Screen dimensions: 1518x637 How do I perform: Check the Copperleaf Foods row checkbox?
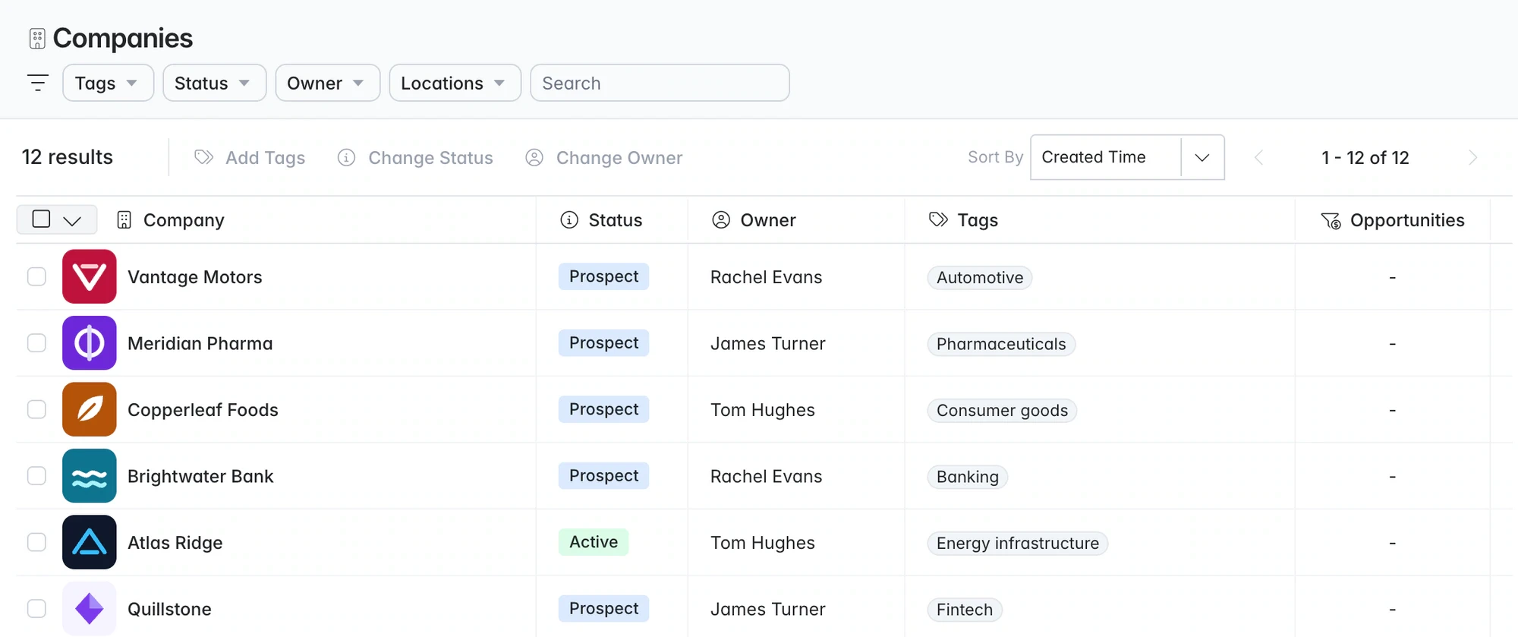coord(36,409)
